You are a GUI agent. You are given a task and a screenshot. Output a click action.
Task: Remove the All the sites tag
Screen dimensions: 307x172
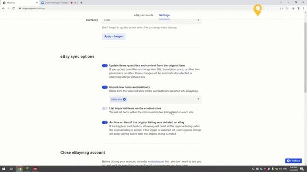click(124, 99)
